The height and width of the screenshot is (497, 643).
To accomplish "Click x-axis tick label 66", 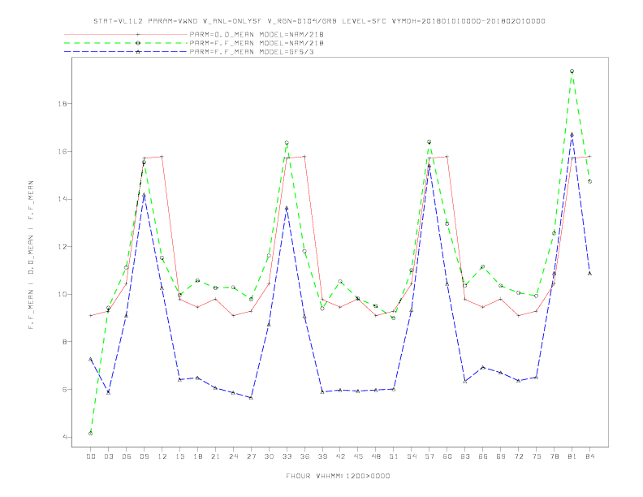I will click(483, 456).
